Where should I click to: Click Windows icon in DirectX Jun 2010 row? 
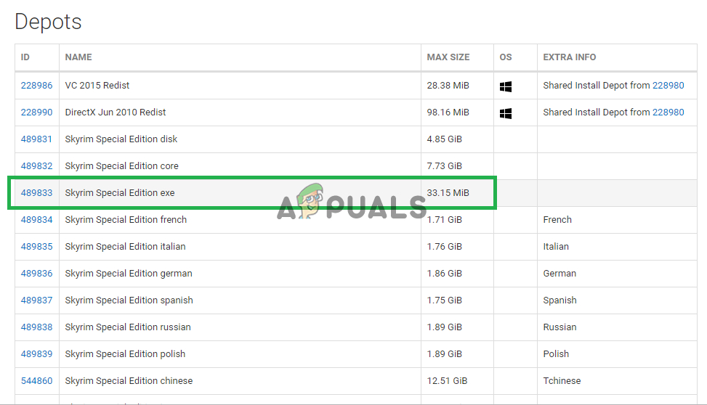click(x=506, y=113)
